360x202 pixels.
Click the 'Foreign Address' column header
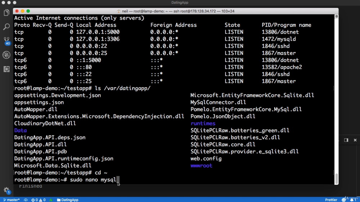pyautogui.click(x=174, y=25)
